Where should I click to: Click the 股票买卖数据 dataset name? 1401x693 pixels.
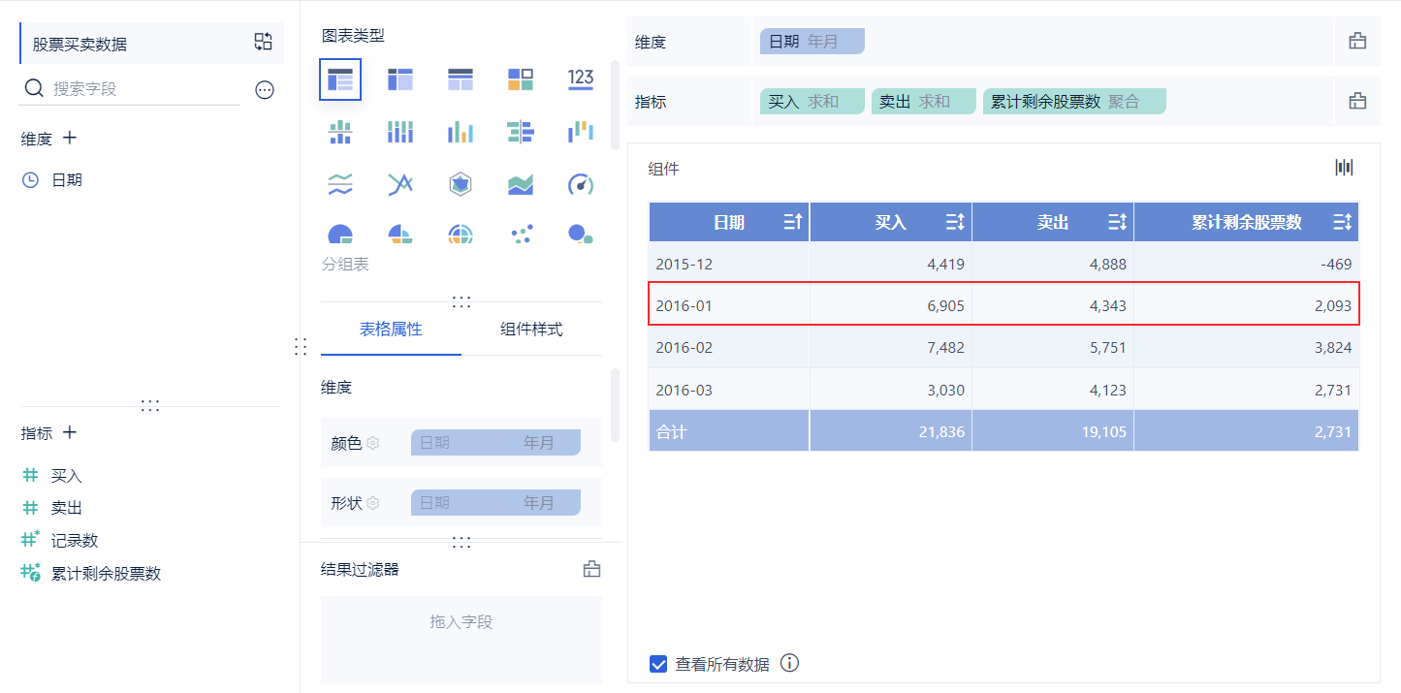80,45
